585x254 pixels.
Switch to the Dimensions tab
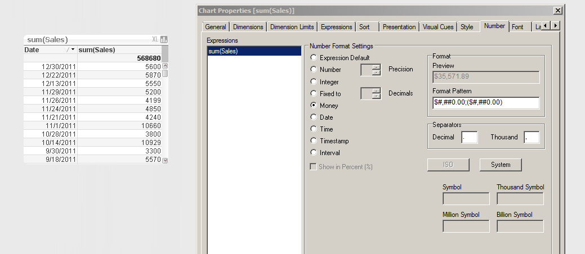(x=248, y=27)
